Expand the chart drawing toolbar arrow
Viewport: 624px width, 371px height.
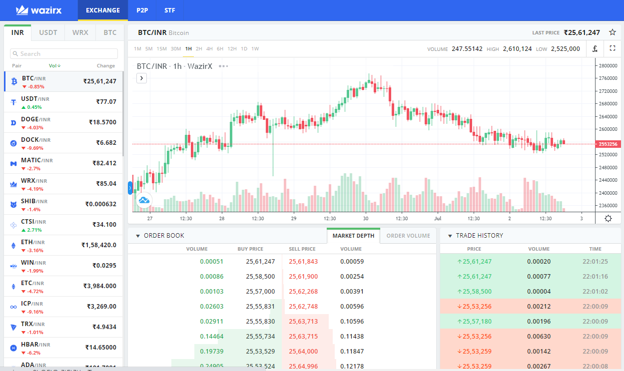coord(141,78)
